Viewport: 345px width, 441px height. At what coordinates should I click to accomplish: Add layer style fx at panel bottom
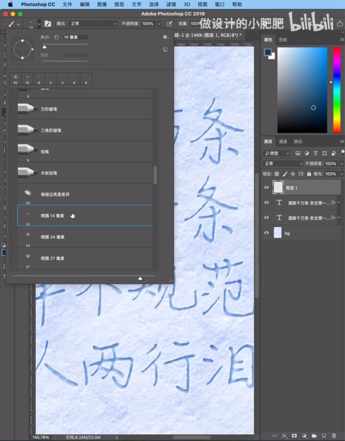pyautogui.click(x=284, y=436)
